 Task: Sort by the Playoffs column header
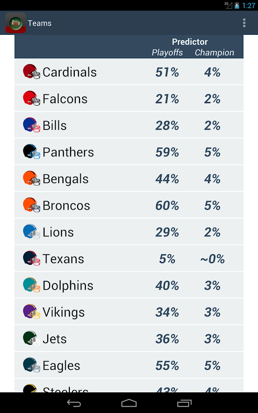pos(167,53)
